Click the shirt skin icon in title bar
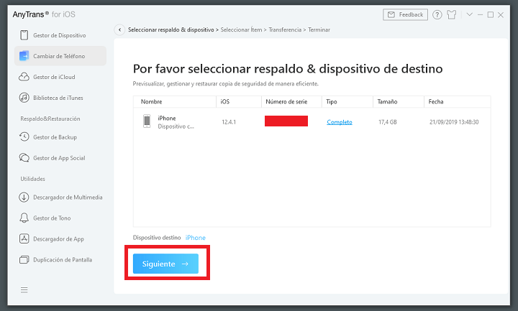 (x=452, y=14)
